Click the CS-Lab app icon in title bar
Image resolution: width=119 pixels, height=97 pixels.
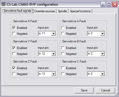click(4, 4)
